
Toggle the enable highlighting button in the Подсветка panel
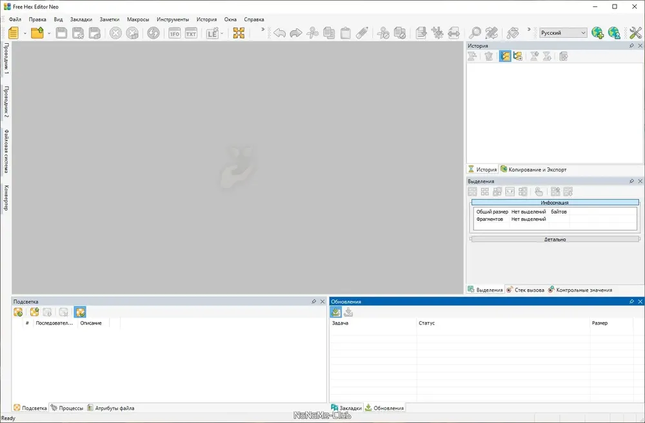point(80,312)
